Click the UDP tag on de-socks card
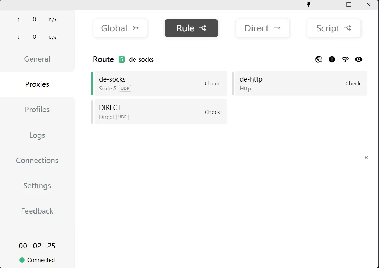This screenshot has height=268, width=379. (125, 88)
